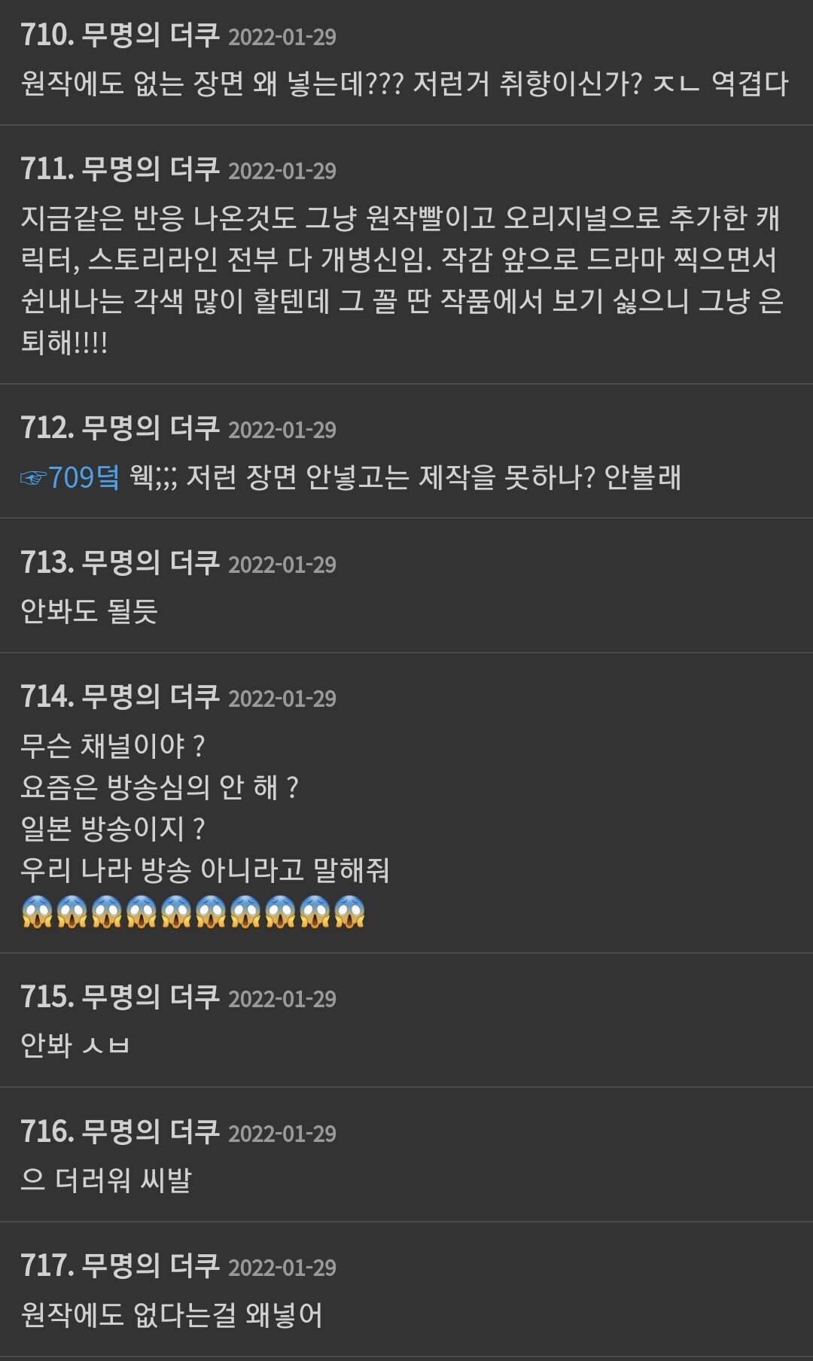The width and height of the screenshot is (813, 1361).
Task: Select the text '원작에도 없다는걸 왜넣어'
Action: [x=172, y=1315]
